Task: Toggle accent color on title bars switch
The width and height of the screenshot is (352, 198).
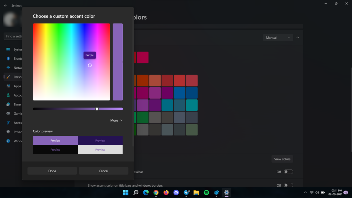Action: click(288, 185)
